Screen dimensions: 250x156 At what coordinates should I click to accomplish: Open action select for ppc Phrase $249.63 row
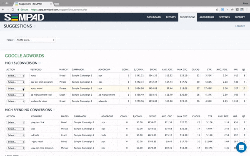(x=15, y=129)
